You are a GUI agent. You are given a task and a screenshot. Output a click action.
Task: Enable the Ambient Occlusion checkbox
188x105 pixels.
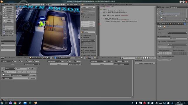(82, 47)
